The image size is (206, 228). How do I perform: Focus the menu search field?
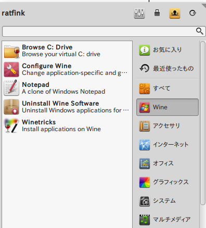[104, 31]
